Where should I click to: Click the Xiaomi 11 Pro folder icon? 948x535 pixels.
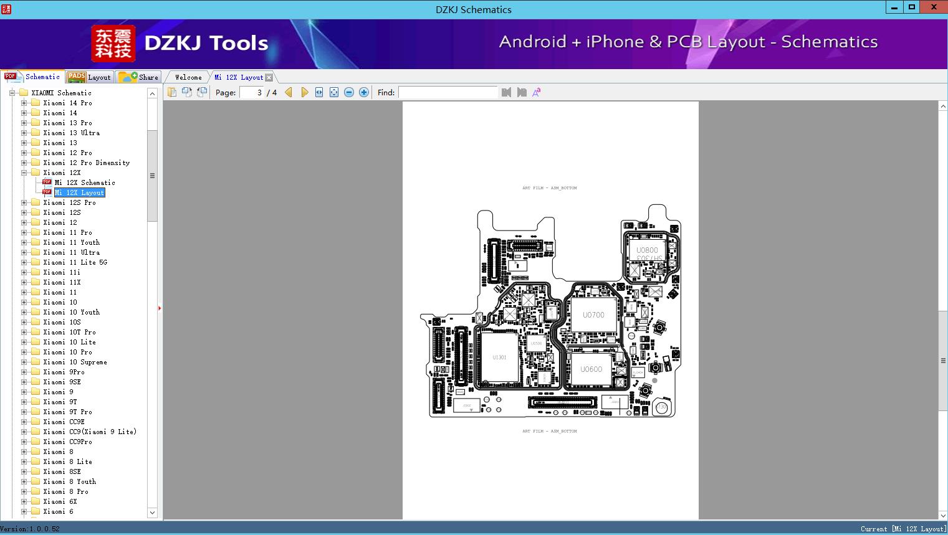click(x=36, y=232)
